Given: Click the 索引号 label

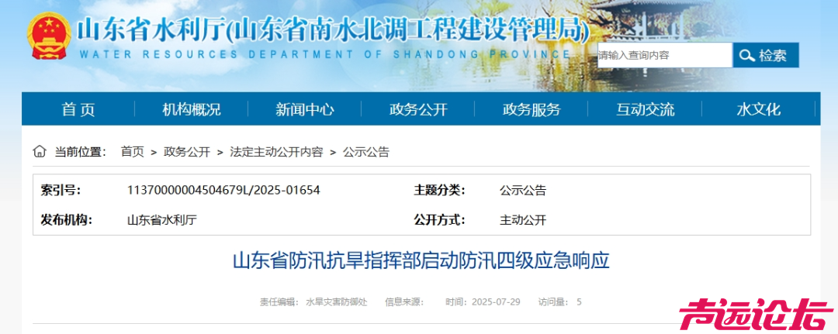Looking at the screenshot, I should 61,190.
